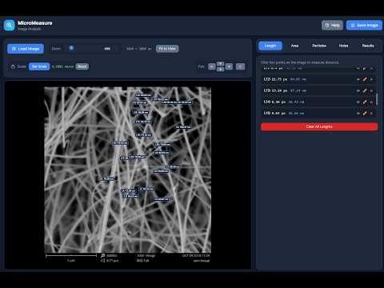Edit measurement L13 with pencil icon
This screenshot has height=288, width=384.
[x=365, y=90]
